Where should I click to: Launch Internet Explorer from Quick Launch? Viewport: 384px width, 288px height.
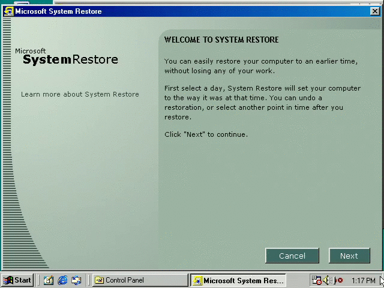tap(62, 280)
